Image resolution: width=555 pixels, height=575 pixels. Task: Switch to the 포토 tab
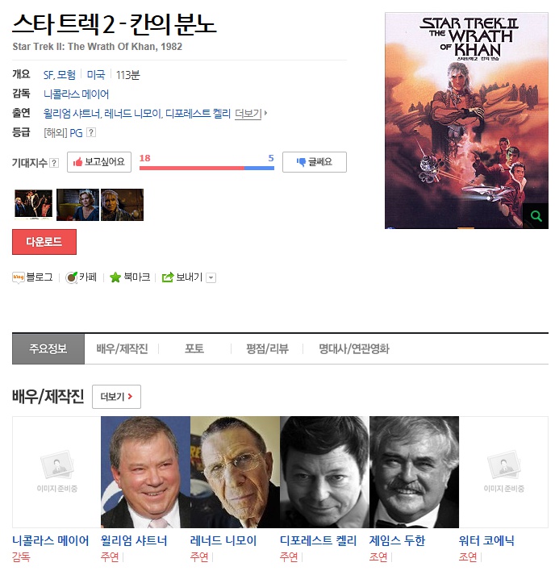pos(194,348)
